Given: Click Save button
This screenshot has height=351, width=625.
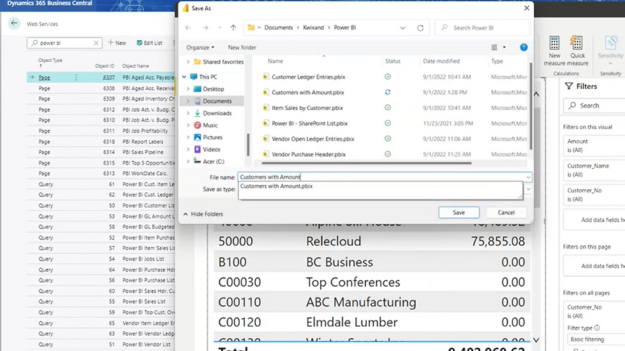Looking at the screenshot, I should [x=459, y=213].
